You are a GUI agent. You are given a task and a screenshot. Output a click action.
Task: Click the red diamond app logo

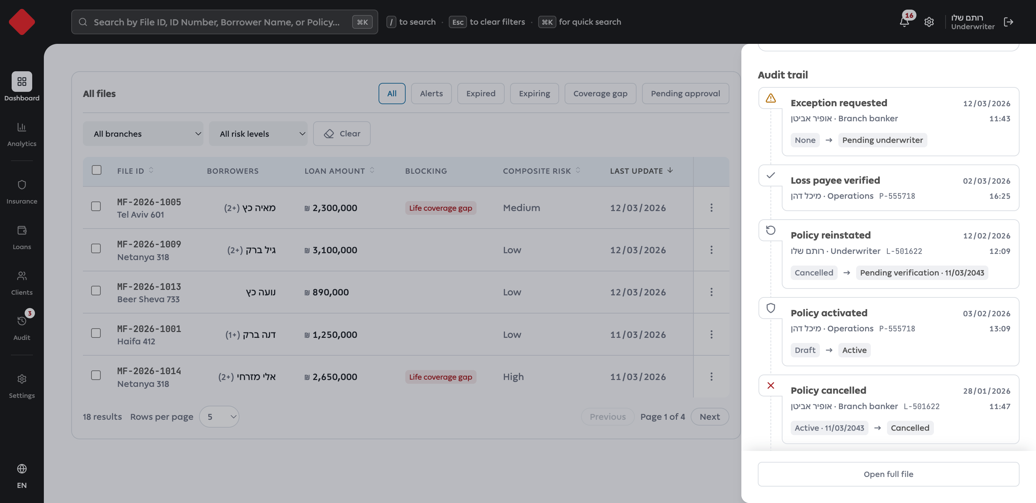[22, 22]
